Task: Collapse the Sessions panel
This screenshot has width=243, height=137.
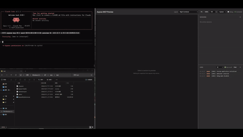Action: coord(240,17)
